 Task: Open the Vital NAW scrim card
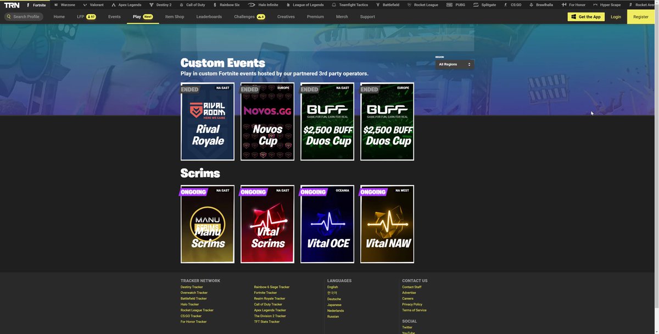point(387,224)
